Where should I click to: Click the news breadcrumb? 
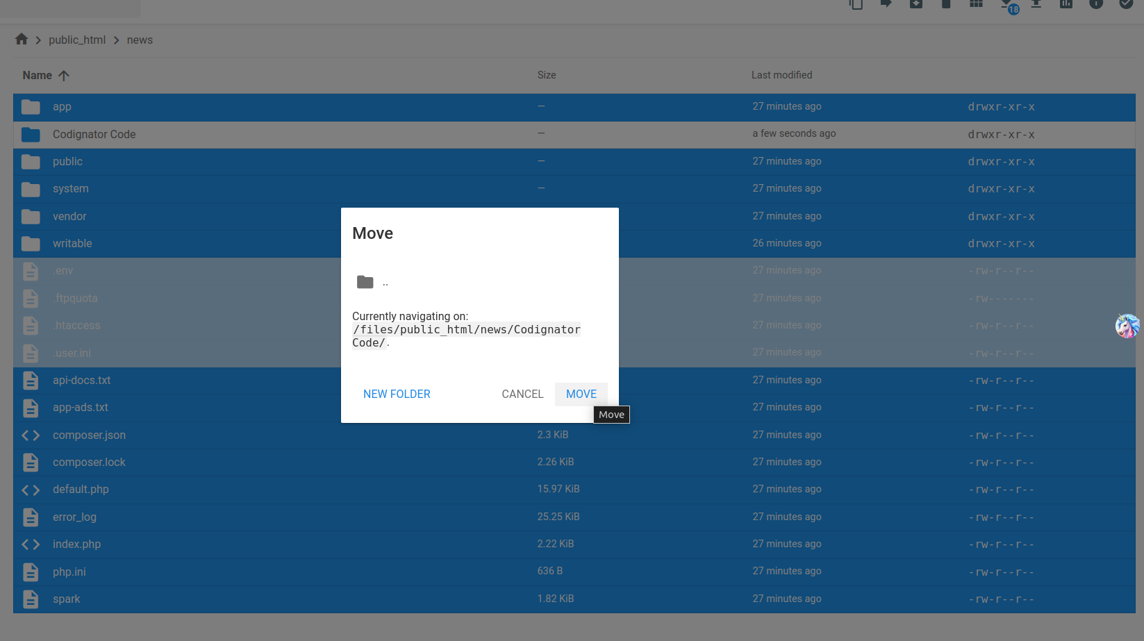click(140, 40)
